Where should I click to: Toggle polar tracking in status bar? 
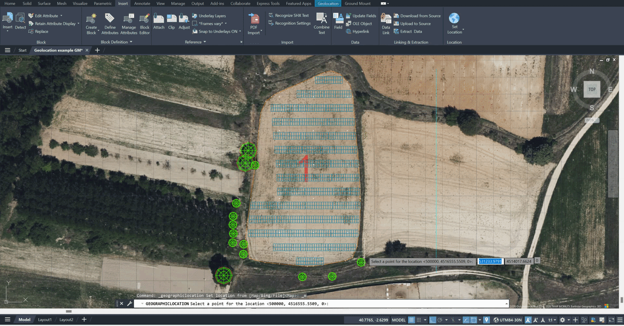click(440, 320)
